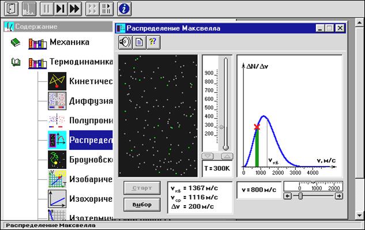Screen dimensions: 365x230
Task: Click the exit door icon in top toolbar
Action: point(11,9)
